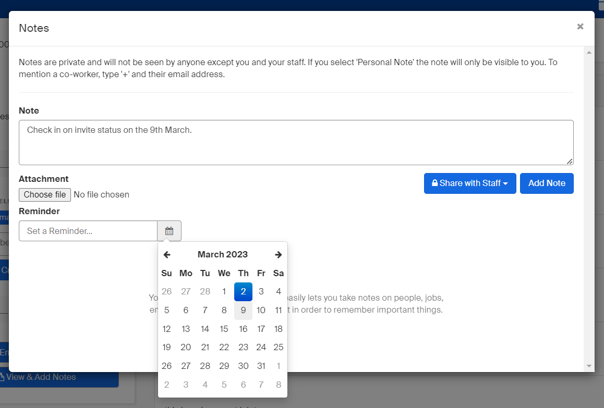Viewport: 604px width, 408px height.
Task: Click inside the Note text area
Action: 296,142
